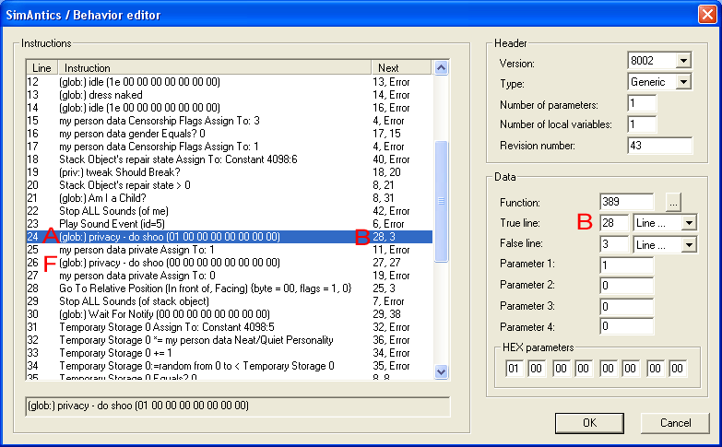This screenshot has width=722, height=447.
Task: Click the instruction list scroll down arrow
Action: point(441,371)
